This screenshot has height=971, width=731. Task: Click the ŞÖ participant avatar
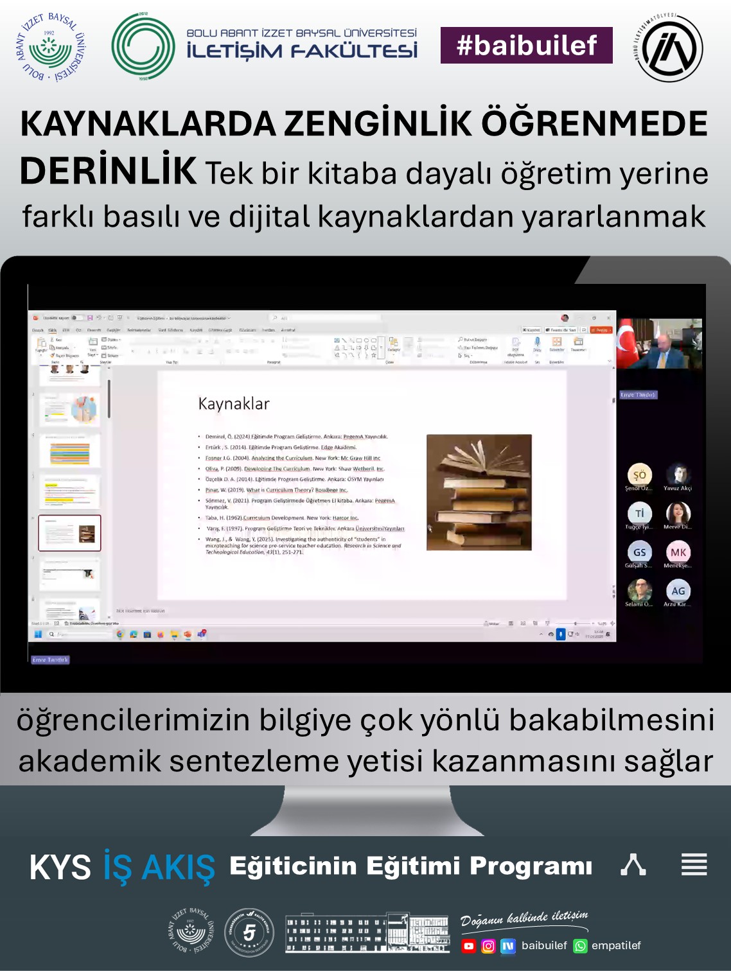click(x=639, y=475)
